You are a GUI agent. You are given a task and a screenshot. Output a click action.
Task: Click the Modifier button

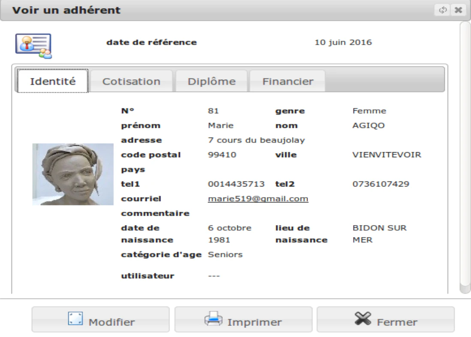tap(101, 319)
